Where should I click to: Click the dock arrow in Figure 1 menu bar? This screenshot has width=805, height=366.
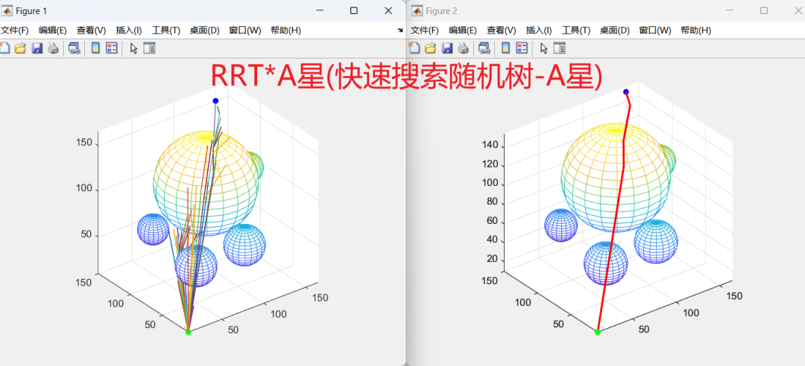400,30
